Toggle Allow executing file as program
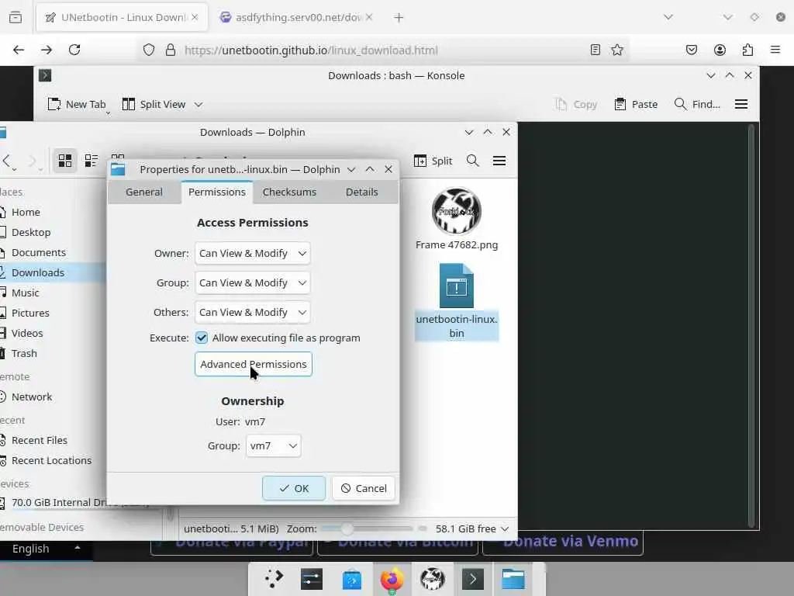Viewport: 794px width, 596px height. click(x=202, y=338)
